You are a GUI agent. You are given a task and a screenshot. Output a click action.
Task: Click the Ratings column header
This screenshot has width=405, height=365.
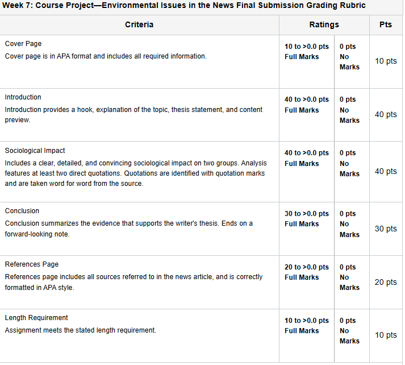(x=324, y=25)
